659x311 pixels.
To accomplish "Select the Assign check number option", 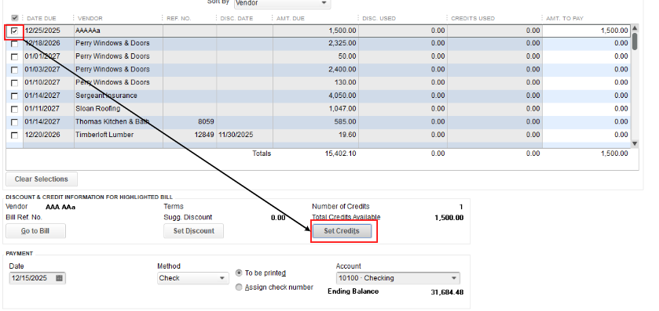I will 239,287.
